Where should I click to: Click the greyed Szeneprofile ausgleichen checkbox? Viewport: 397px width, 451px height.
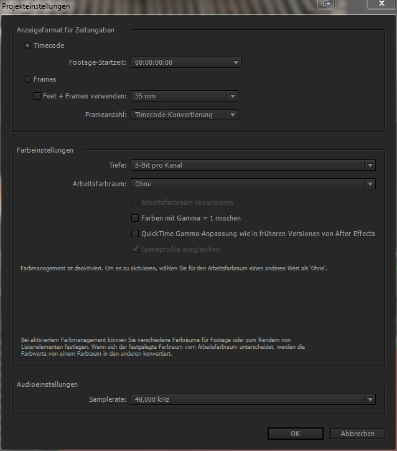point(135,250)
